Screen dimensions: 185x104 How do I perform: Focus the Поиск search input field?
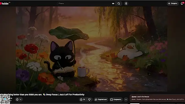(x=84, y=3)
